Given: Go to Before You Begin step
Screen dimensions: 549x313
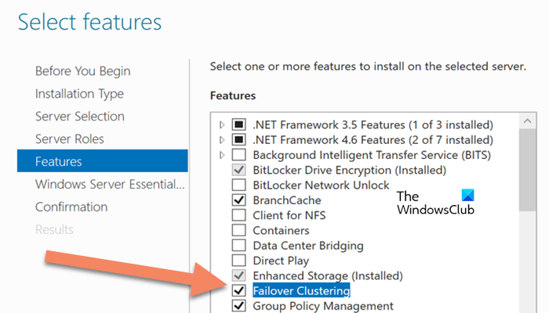Looking at the screenshot, I should (x=82, y=71).
